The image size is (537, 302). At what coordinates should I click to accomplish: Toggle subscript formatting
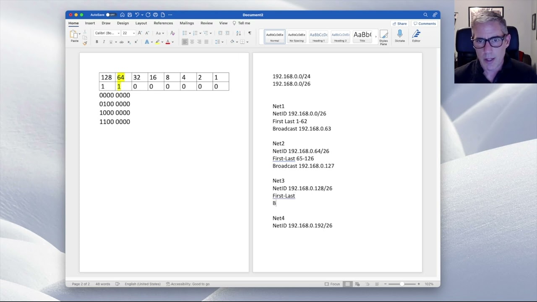(x=129, y=42)
